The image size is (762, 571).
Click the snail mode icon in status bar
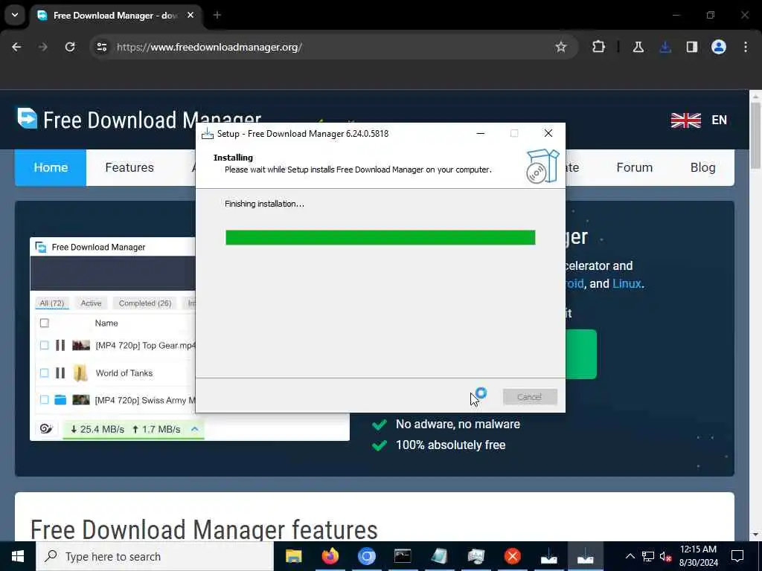46,429
